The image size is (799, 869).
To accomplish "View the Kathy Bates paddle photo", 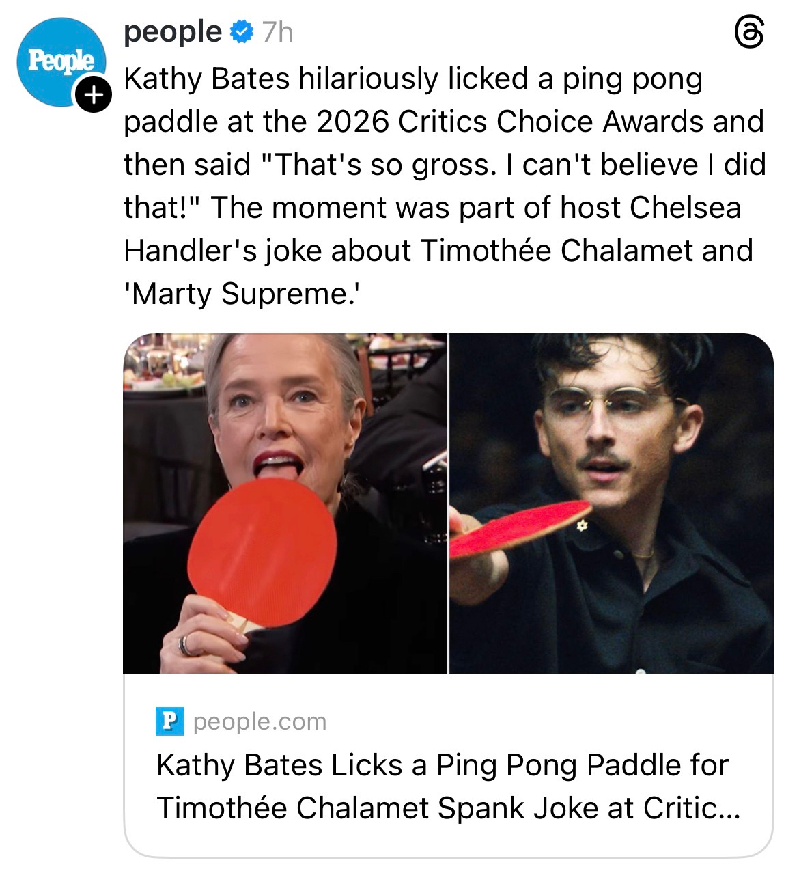I will click(285, 503).
